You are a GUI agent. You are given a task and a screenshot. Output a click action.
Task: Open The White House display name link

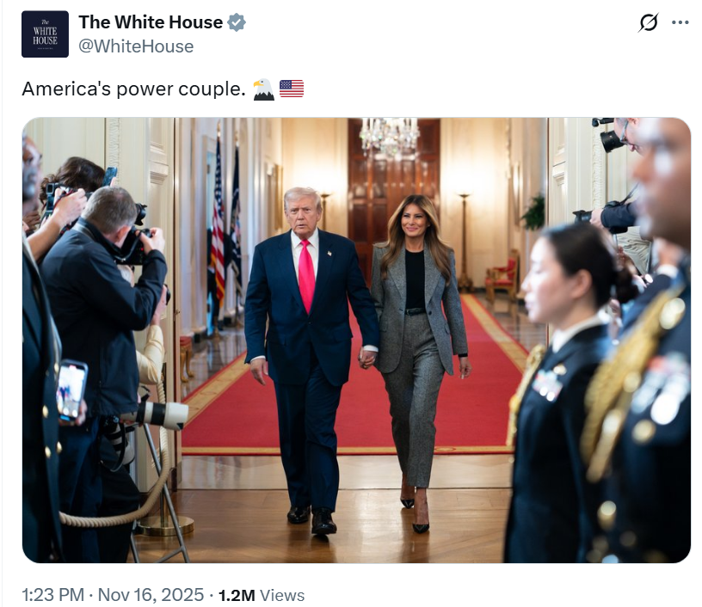pos(151,22)
